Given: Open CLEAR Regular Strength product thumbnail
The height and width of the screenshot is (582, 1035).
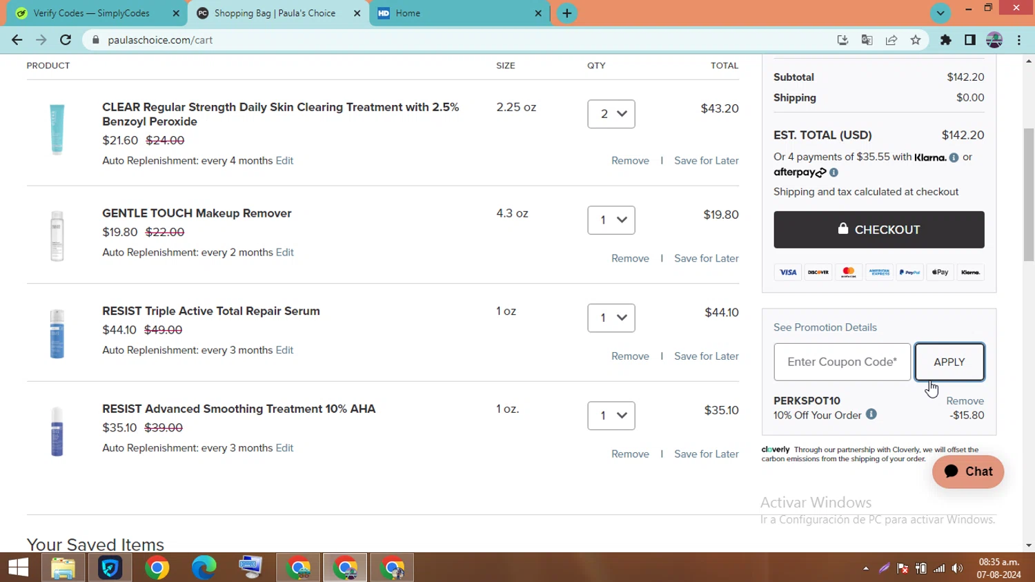Looking at the screenshot, I should point(57,130).
